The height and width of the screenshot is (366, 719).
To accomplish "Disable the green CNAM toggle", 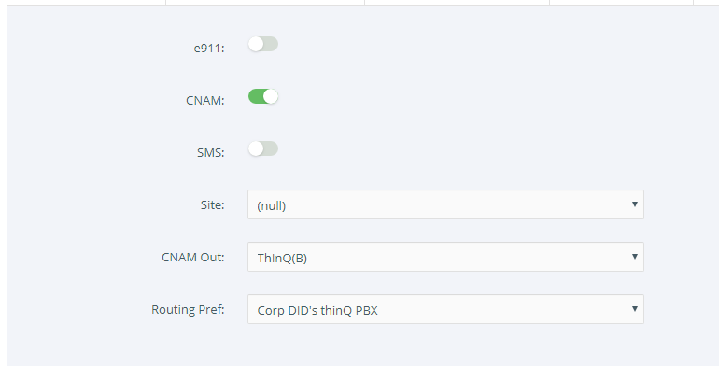I will (263, 96).
